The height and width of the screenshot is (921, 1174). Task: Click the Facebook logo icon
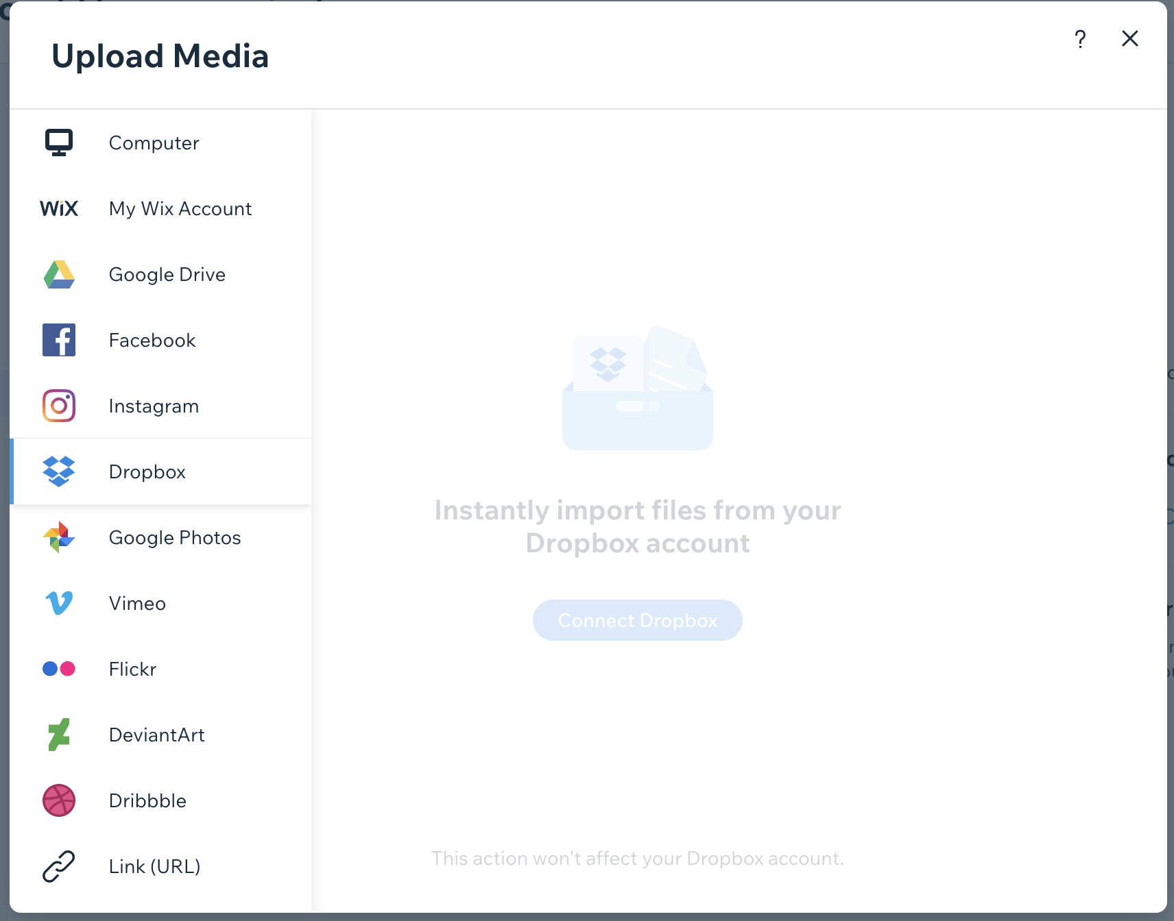[59, 340]
